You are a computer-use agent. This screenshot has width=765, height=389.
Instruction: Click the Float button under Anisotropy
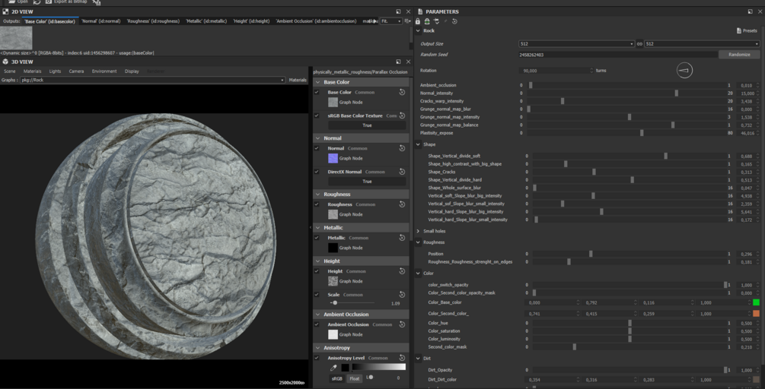click(355, 378)
